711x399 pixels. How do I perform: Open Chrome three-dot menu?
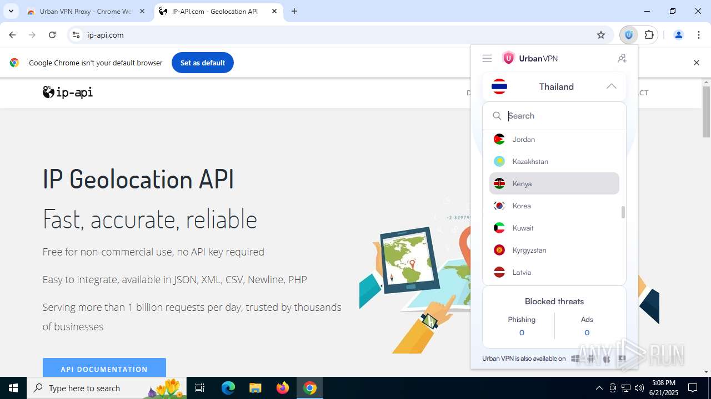698,35
